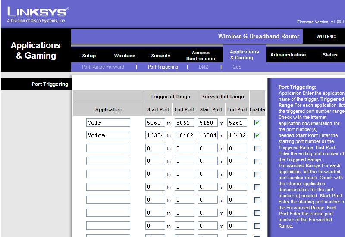Disable the VoIP entry's Enable checkbox
The image size is (345, 237).
[x=257, y=122]
